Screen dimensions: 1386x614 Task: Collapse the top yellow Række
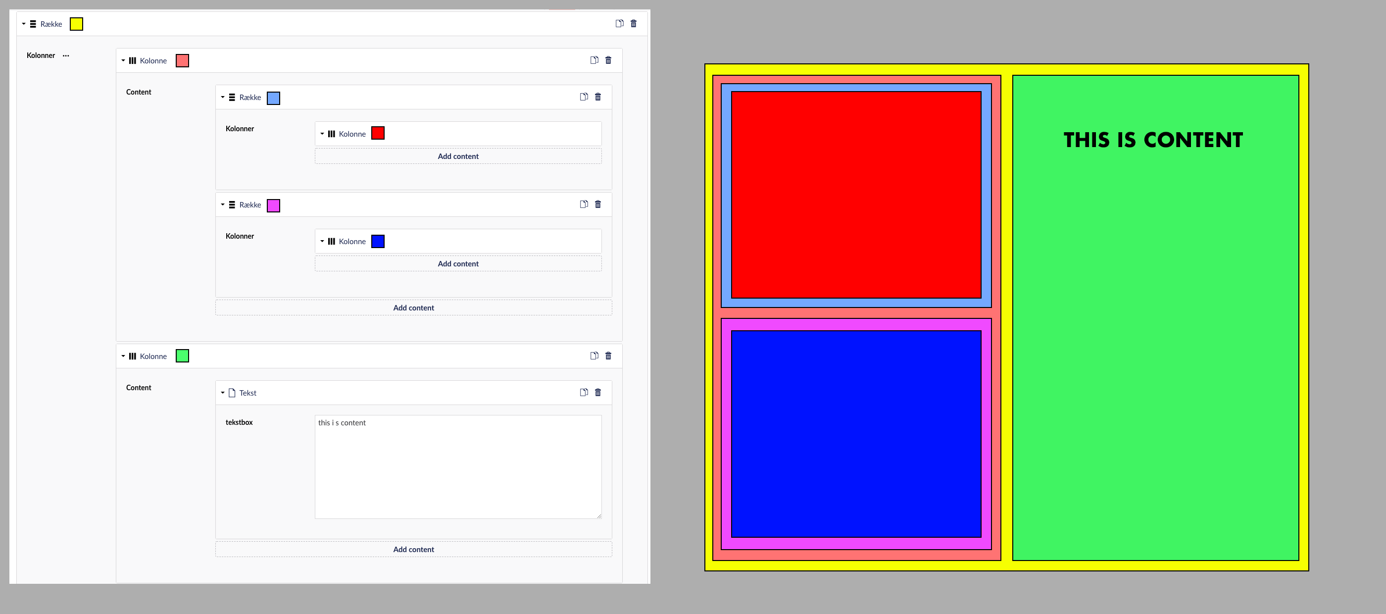click(x=24, y=24)
